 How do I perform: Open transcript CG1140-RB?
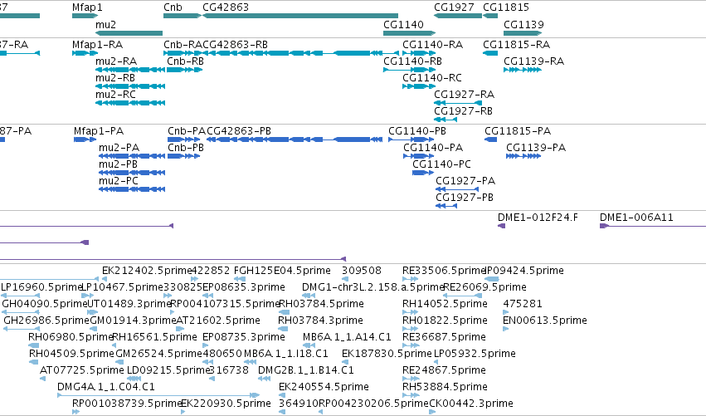pyautogui.click(x=413, y=61)
